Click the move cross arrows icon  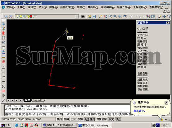click(164, 16)
